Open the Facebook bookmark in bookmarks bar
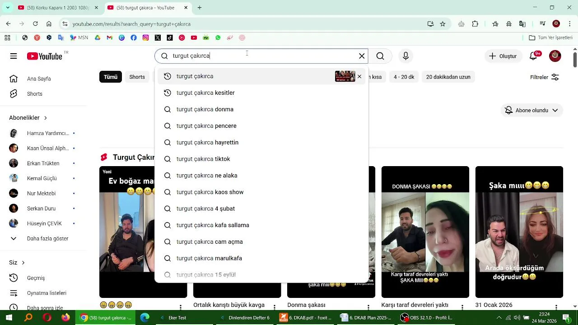The image size is (578, 325). pyautogui.click(x=134, y=38)
